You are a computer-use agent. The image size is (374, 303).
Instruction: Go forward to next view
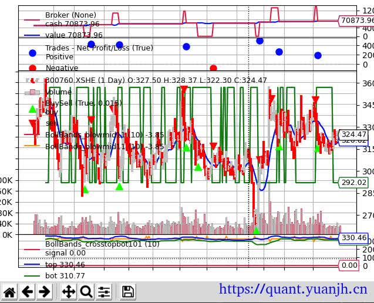(45, 292)
